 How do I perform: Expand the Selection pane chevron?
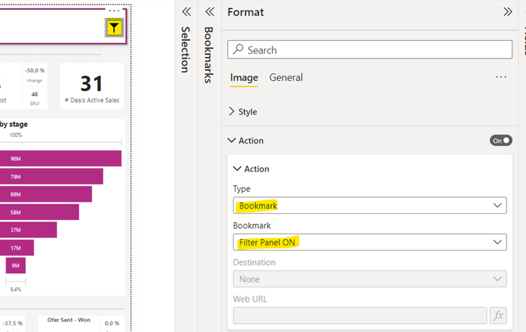[186, 12]
